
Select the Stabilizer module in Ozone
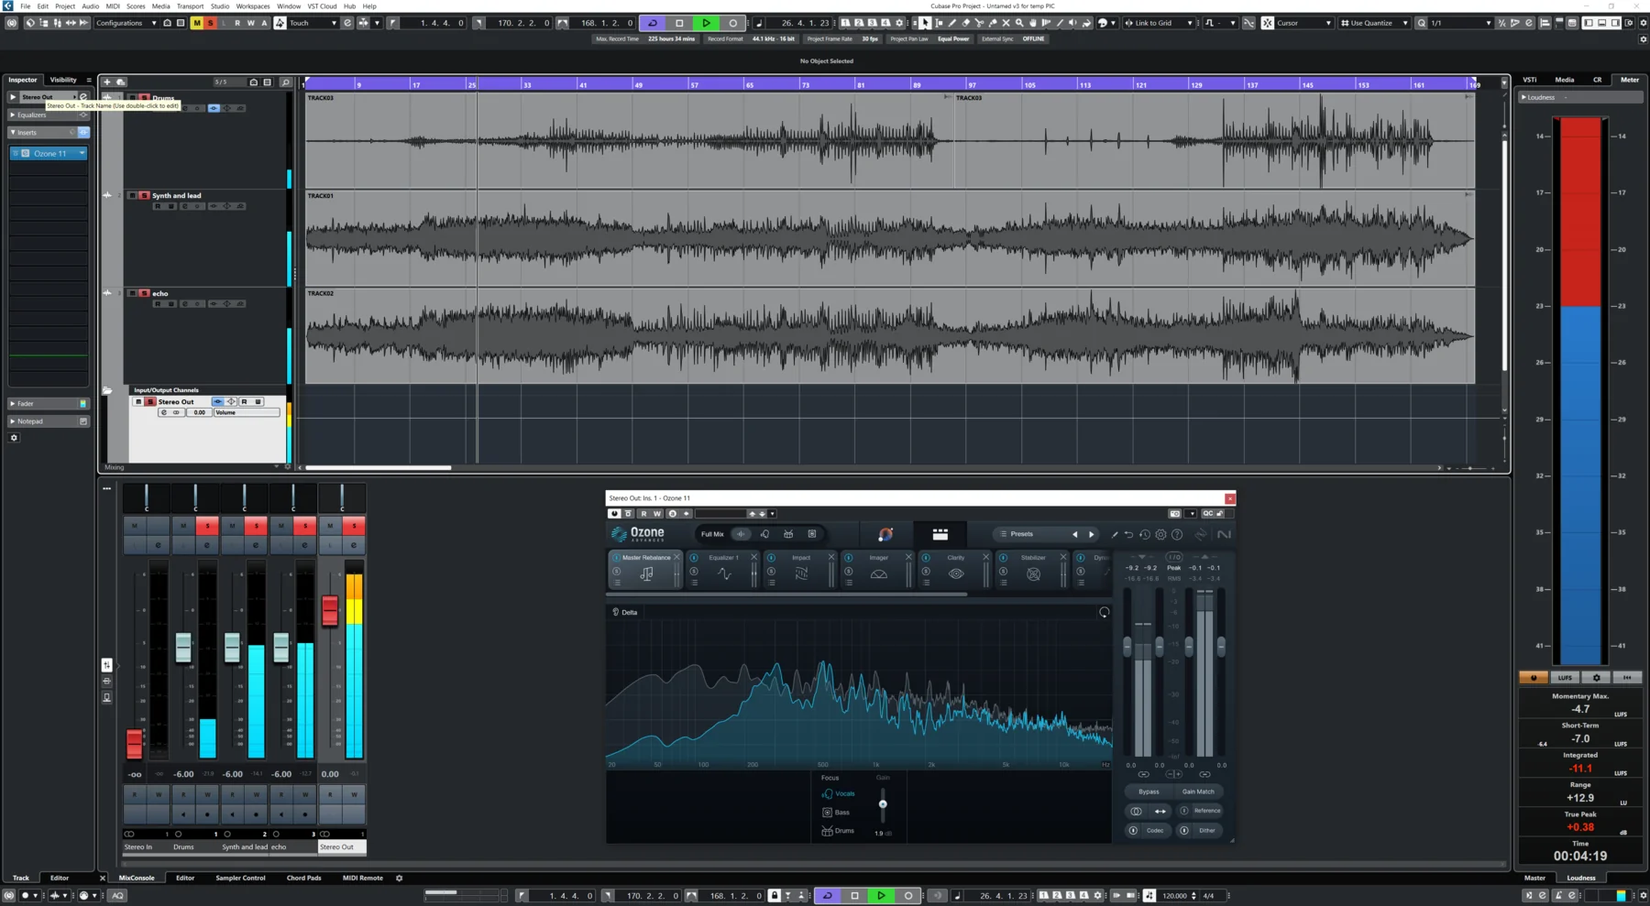click(x=1033, y=569)
